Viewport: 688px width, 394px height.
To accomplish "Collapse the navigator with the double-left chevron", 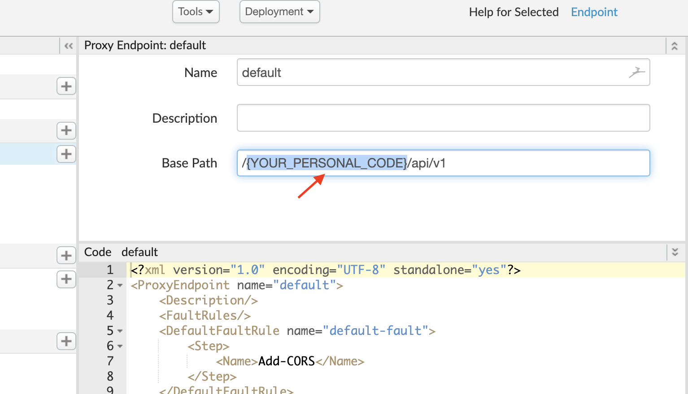I will (69, 46).
